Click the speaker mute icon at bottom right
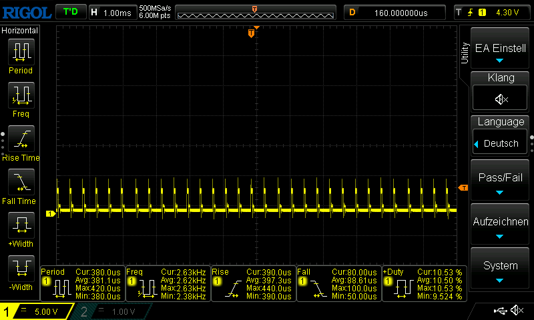Viewport: 534px width, 320px height. pyautogui.click(x=517, y=310)
